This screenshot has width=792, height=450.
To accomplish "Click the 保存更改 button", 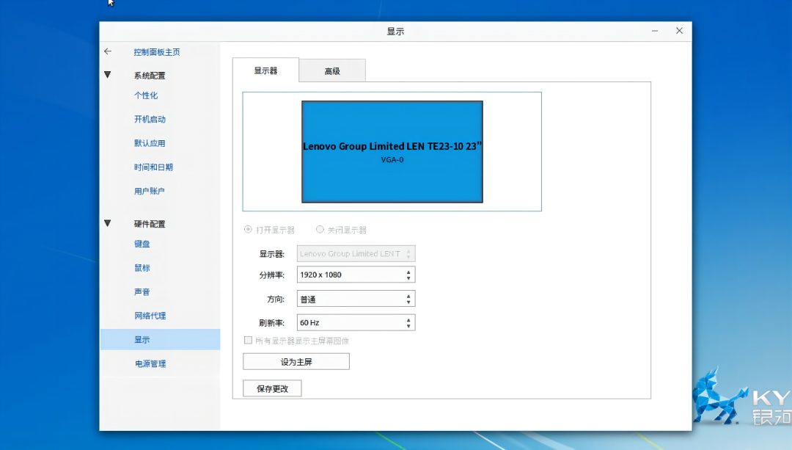I will point(272,388).
